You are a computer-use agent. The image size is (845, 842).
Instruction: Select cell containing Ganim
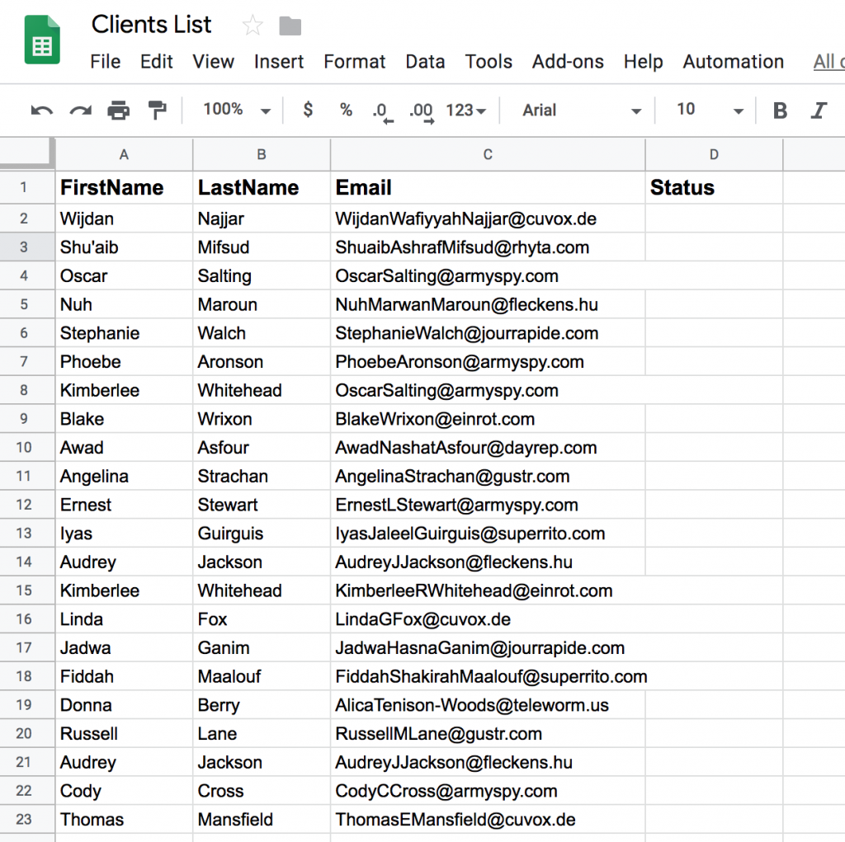pyautogui.click(x=262, y=647)
